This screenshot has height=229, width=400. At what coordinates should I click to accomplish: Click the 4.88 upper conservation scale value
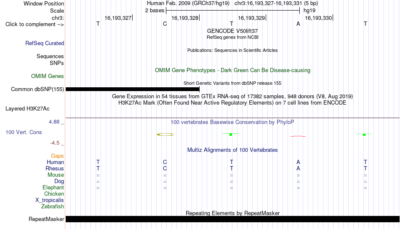point(54,122)
